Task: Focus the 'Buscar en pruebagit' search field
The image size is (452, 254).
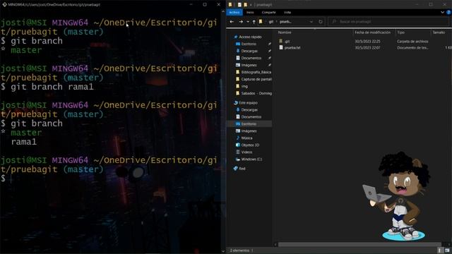Action: click(x=389, y=22)
